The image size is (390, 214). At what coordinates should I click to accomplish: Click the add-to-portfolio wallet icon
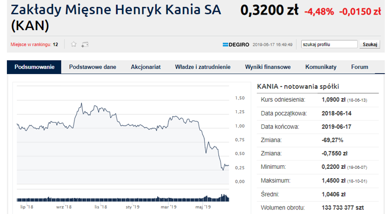[x=85, y=45]
